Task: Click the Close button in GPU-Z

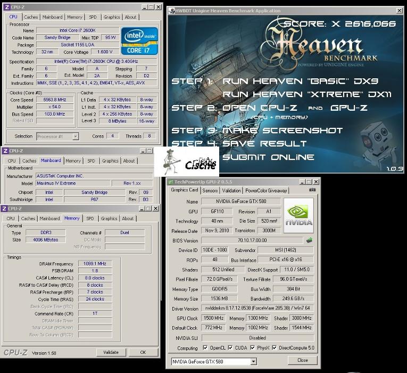Action: [302, 360]
